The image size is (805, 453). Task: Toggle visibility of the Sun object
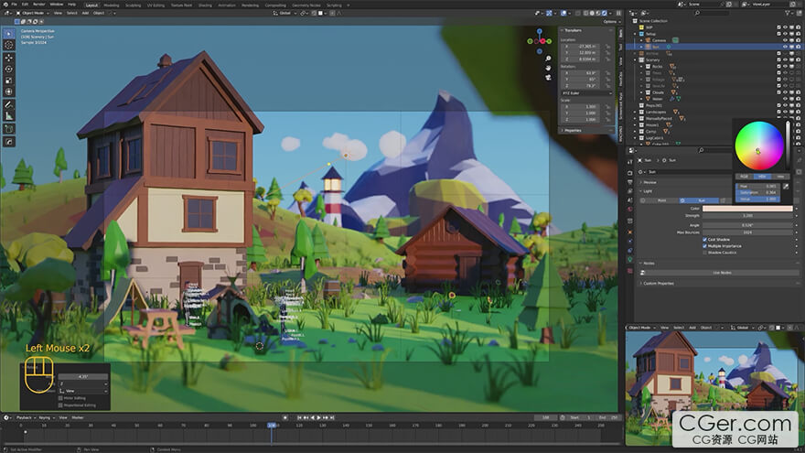(784, 46)
